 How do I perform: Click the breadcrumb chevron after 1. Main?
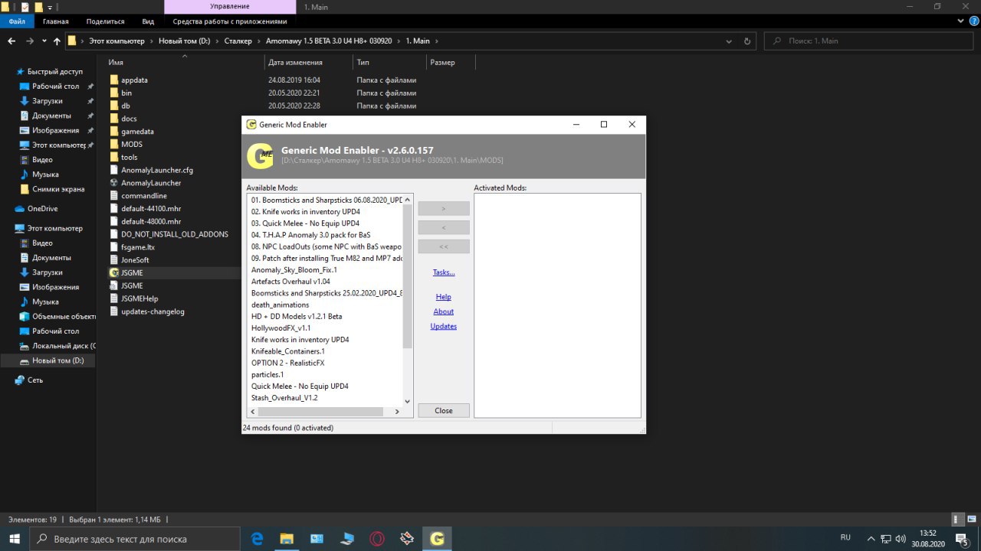[436, 41]
